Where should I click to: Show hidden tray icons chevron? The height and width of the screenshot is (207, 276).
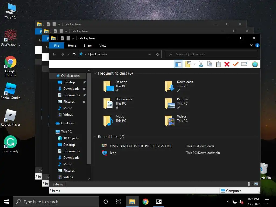click(228, 202)
